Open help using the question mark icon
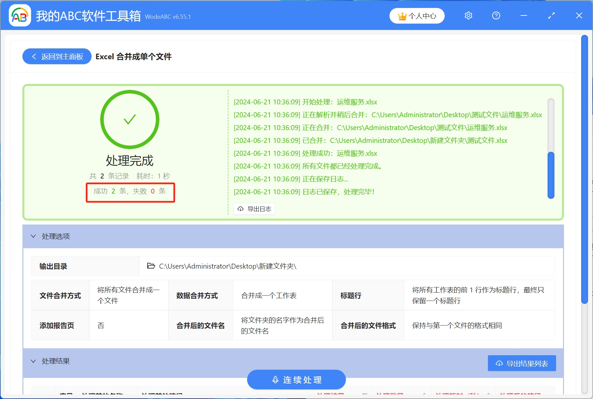Viewport: 593px width, 399px height. [496, 15]
